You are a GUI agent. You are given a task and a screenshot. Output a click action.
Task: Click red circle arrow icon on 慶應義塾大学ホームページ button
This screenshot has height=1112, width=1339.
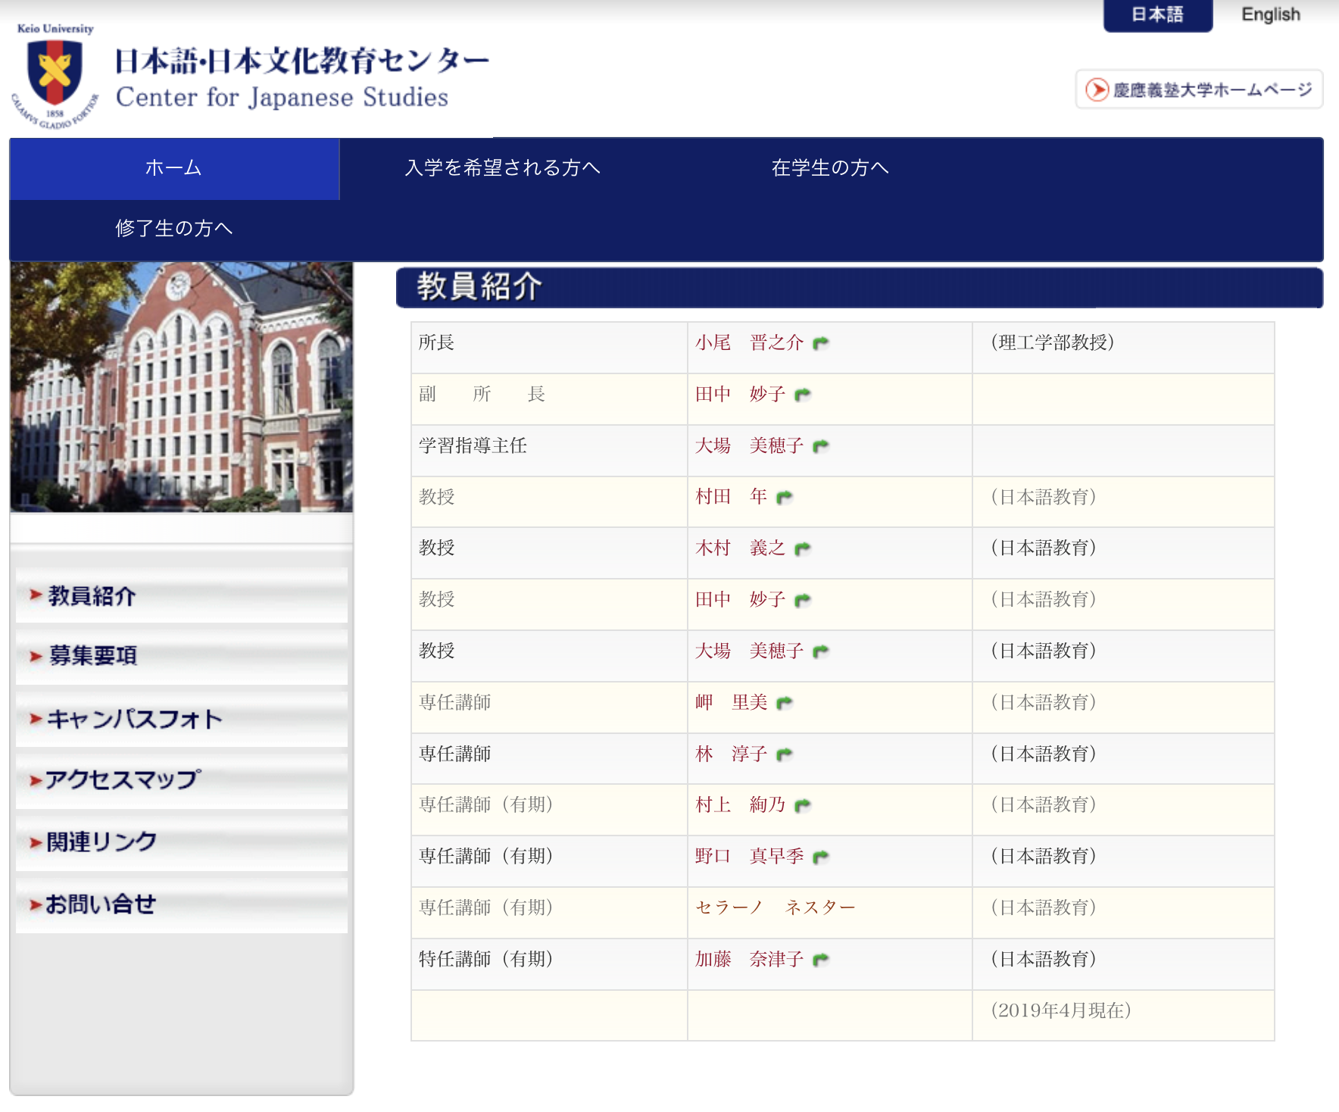[1097, 89]
